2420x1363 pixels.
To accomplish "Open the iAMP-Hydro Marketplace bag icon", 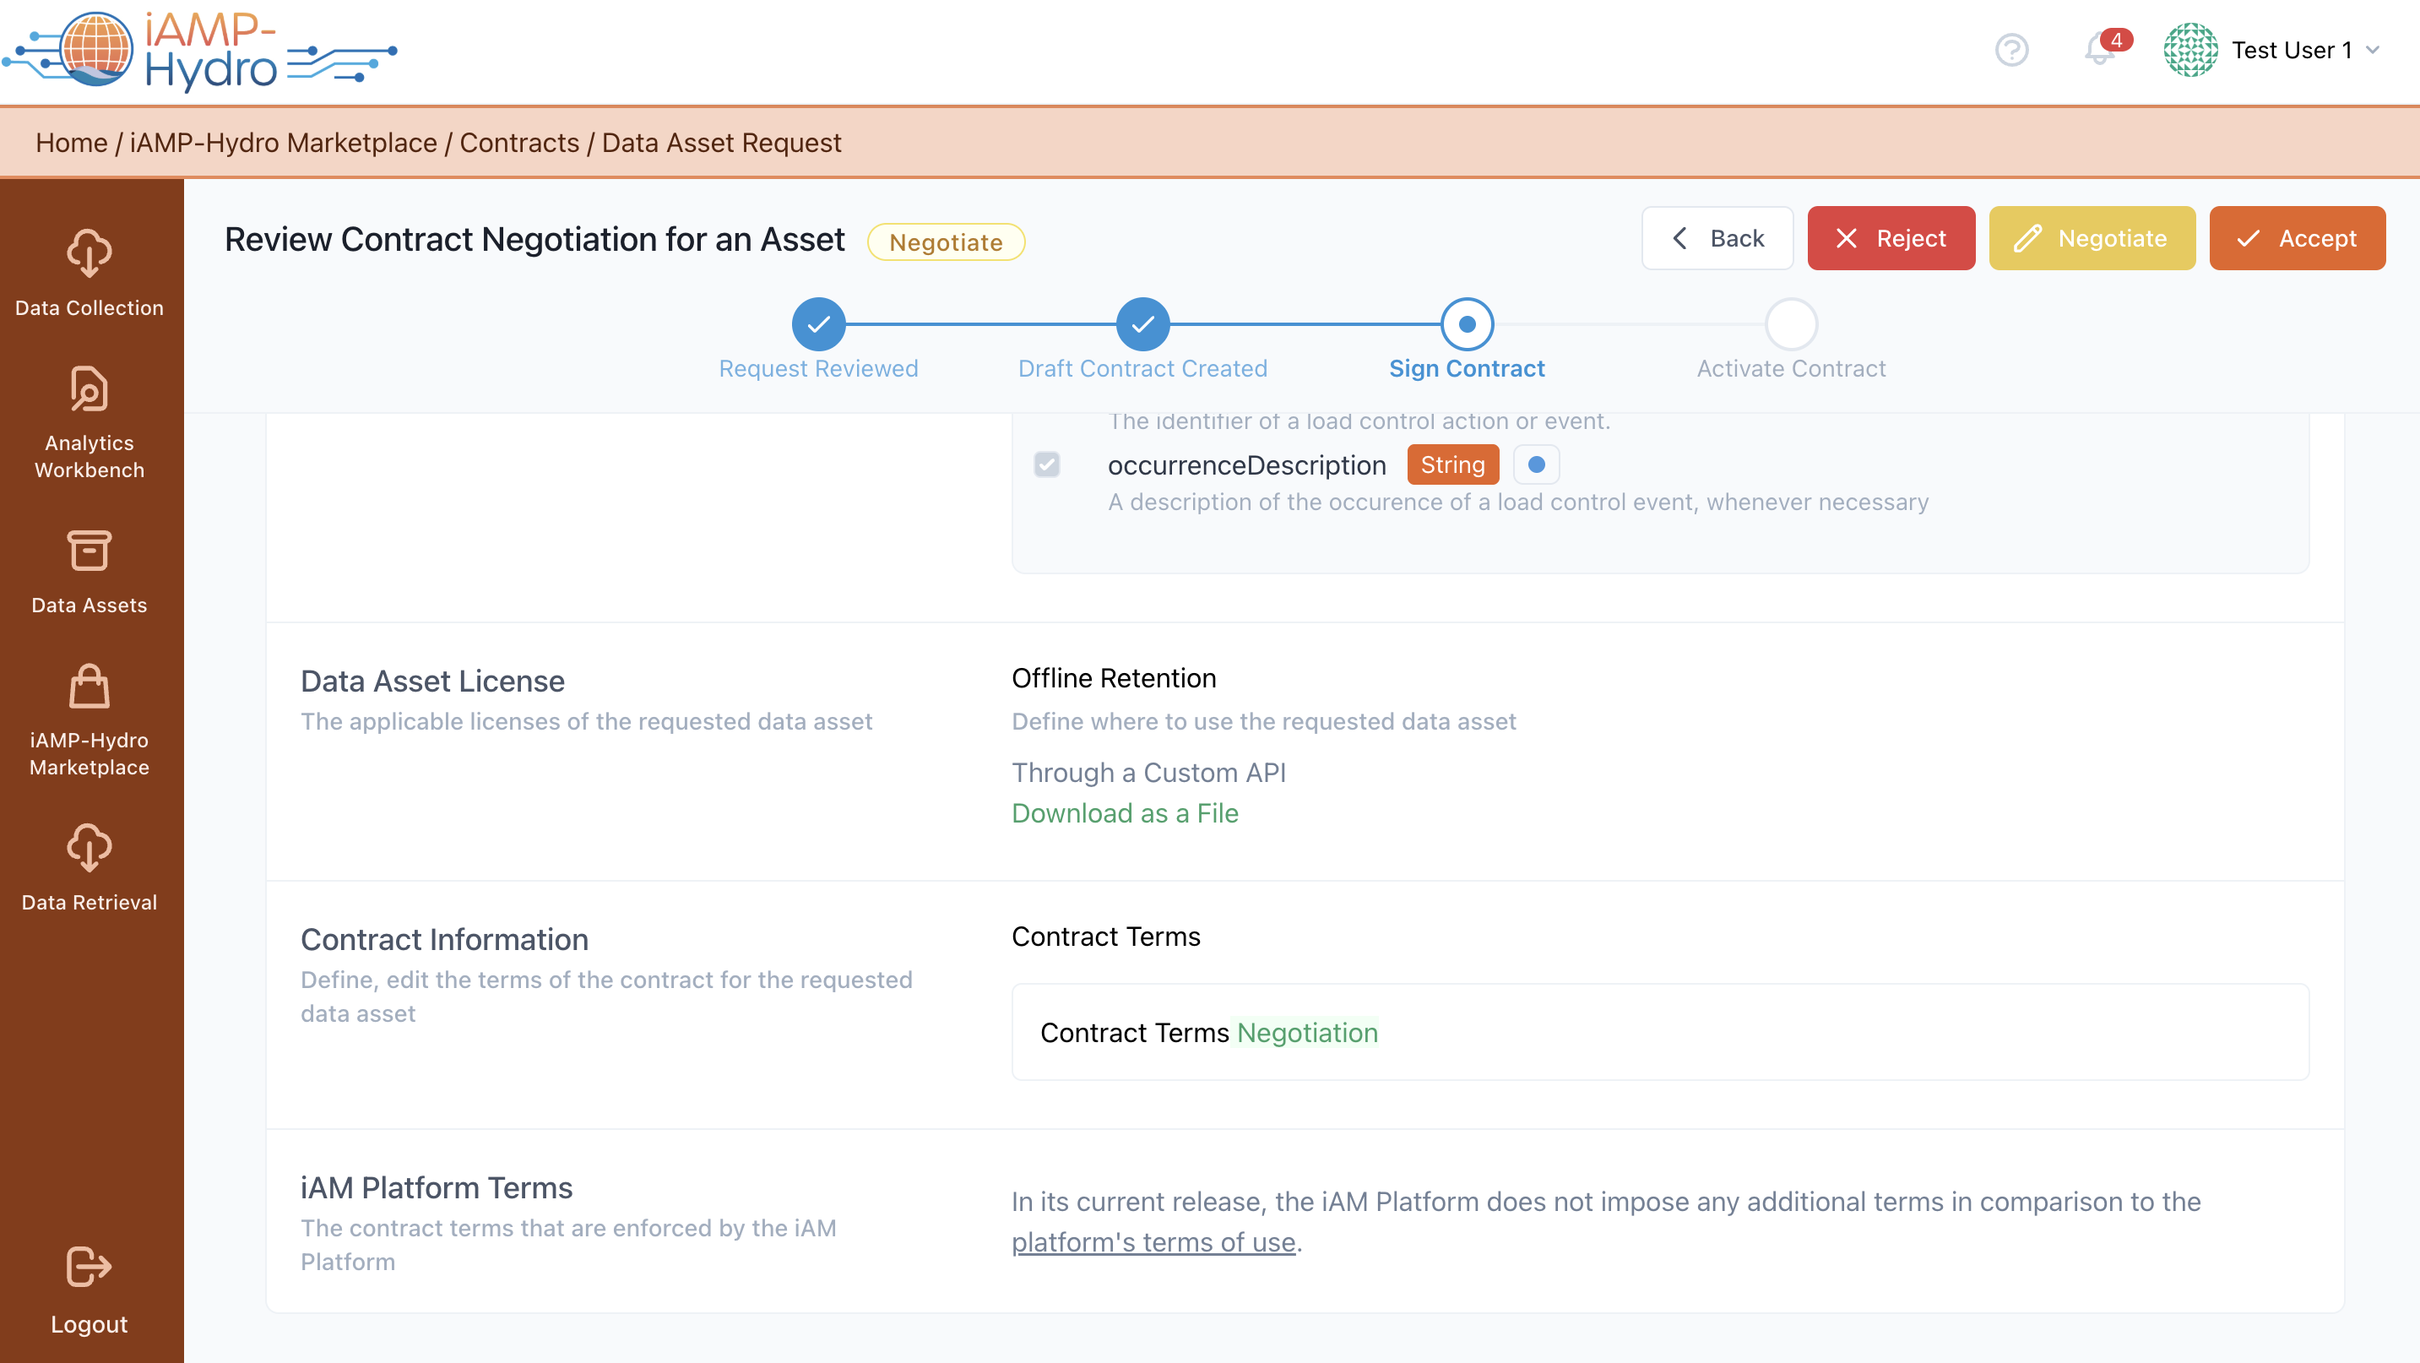I will pos(90,687).
